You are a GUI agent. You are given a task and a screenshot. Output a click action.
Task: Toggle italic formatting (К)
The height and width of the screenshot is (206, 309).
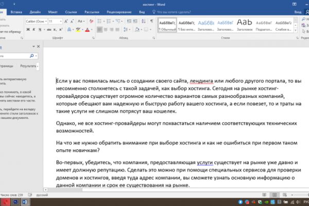coord(34,29)
